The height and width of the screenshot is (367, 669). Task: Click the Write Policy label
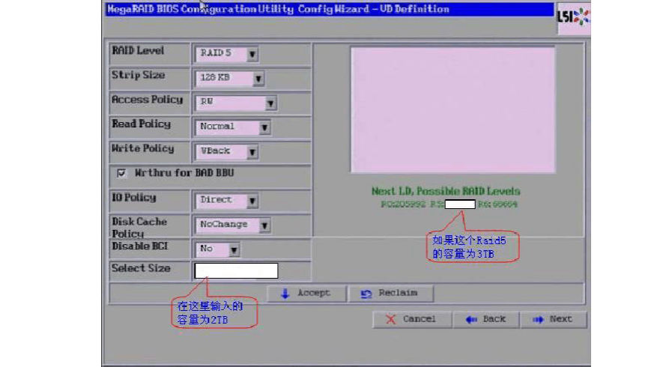(x=143, y=148)
